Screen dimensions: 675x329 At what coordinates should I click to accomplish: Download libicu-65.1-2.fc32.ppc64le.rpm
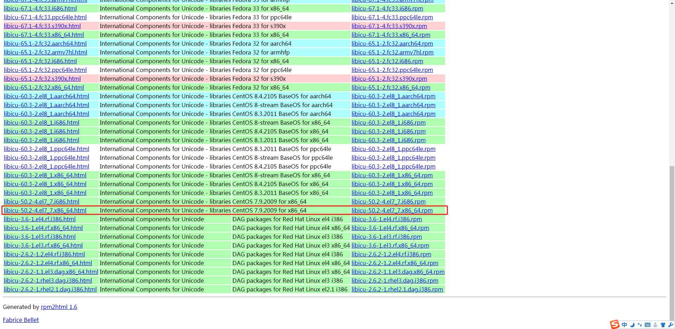(392, 70)
